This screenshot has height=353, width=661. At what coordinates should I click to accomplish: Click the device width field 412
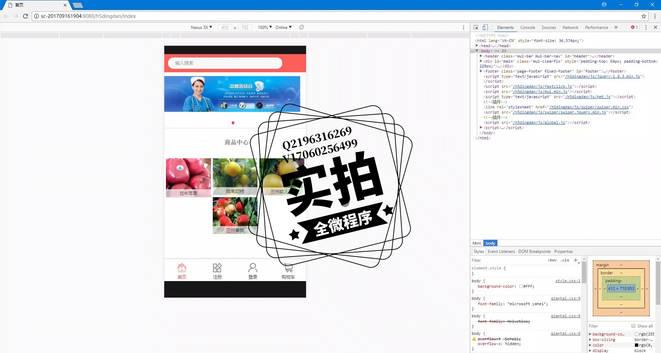[x=225, y=27]
